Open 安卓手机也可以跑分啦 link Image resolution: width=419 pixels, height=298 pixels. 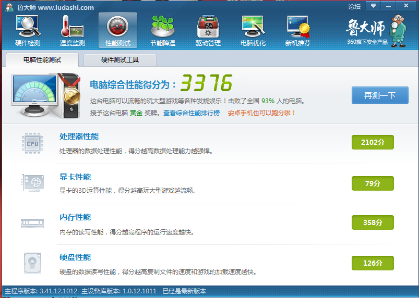pos(262,113)
